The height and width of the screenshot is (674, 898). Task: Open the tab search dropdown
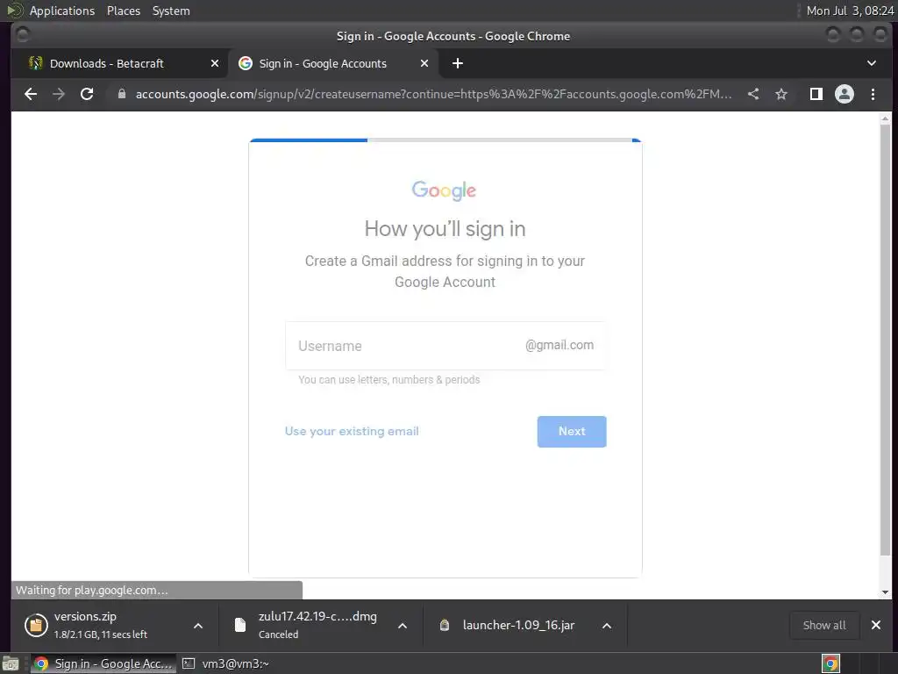point(872,63)
